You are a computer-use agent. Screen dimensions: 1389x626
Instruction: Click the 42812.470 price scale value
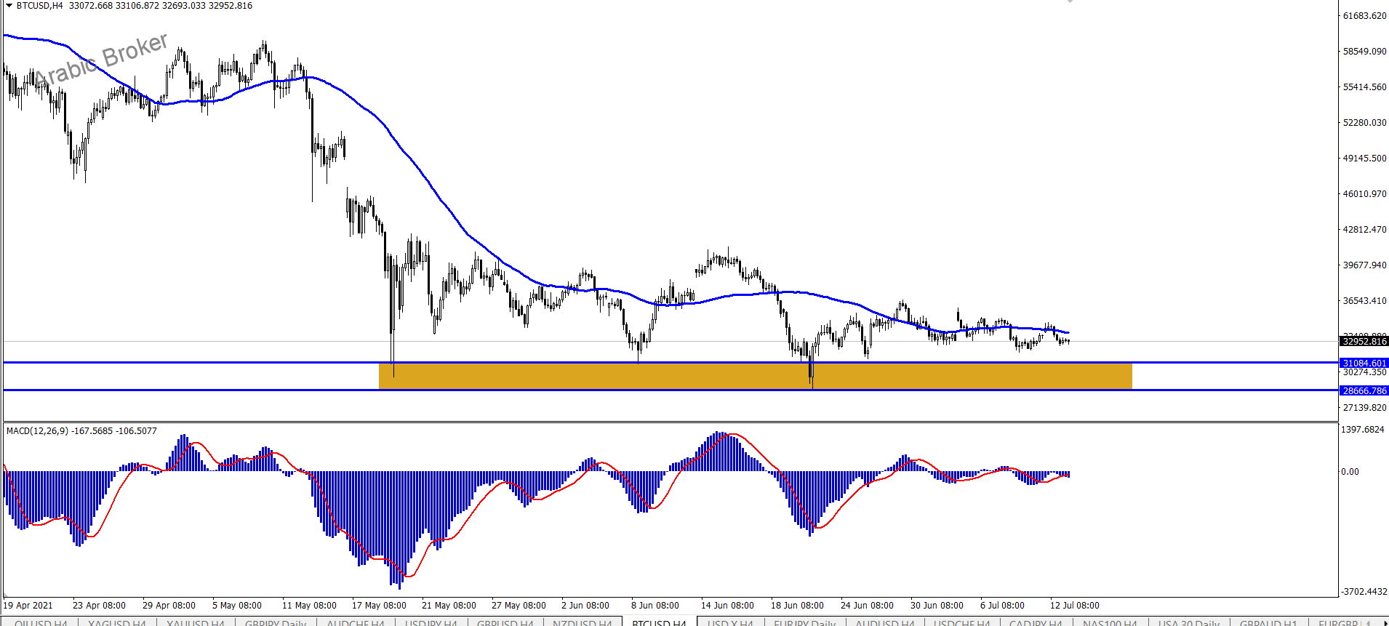tap(1364, 229)
